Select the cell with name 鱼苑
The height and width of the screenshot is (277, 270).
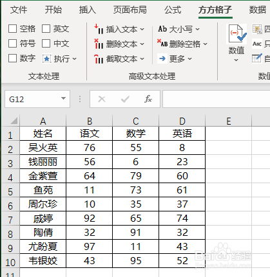pyautogui.click(x=43, y=190)
